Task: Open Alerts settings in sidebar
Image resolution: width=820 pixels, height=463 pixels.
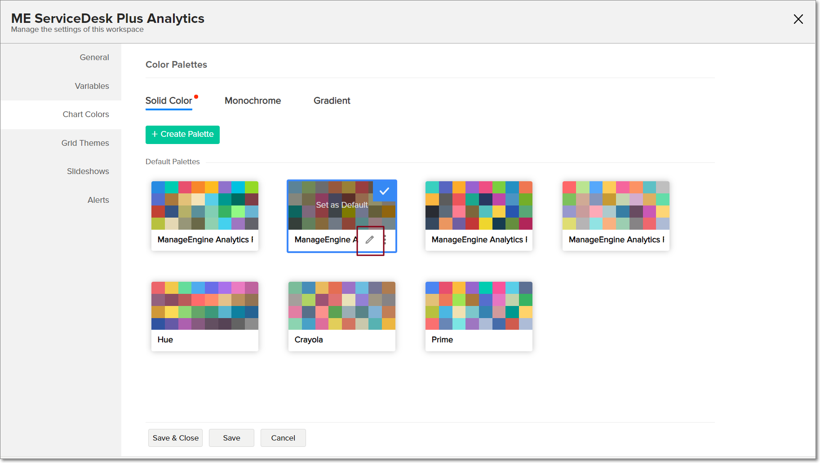Action: coord(98,200)
